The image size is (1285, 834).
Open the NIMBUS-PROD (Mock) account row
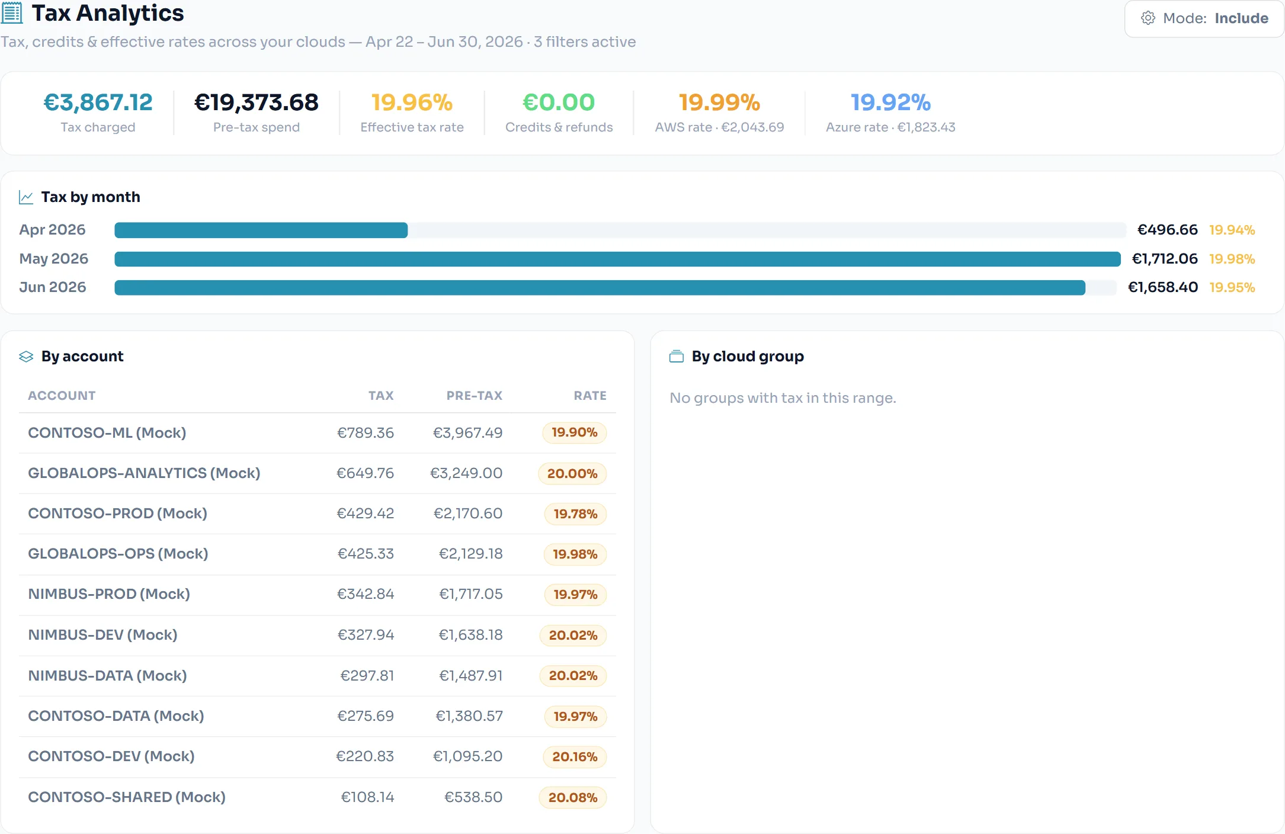pos(318,595)
